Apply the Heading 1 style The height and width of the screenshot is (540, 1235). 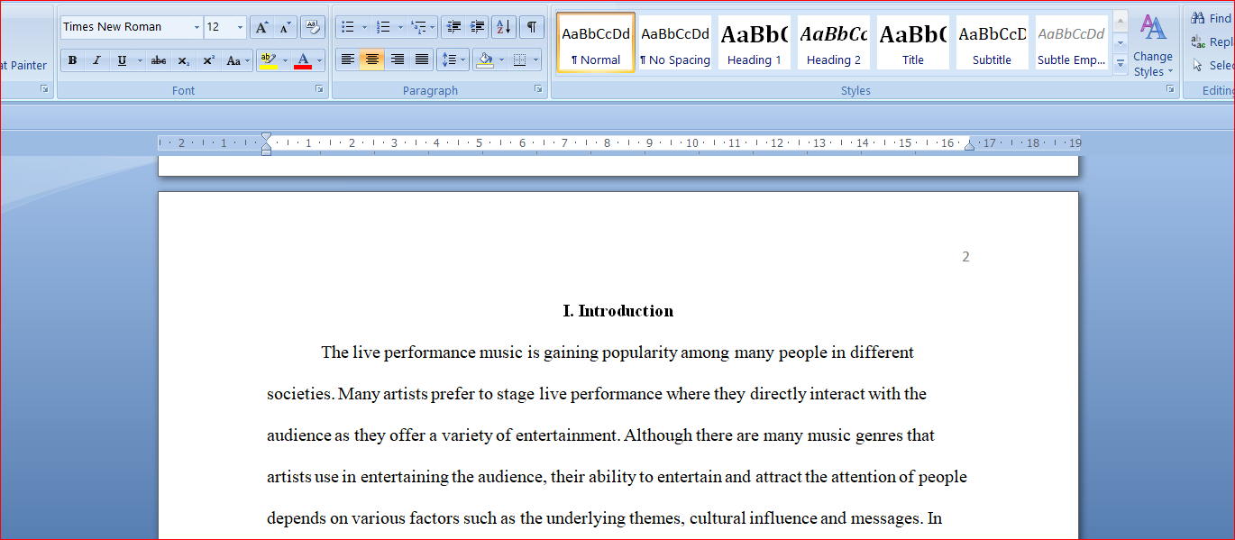pyautogui.click(x=755, y=41)
